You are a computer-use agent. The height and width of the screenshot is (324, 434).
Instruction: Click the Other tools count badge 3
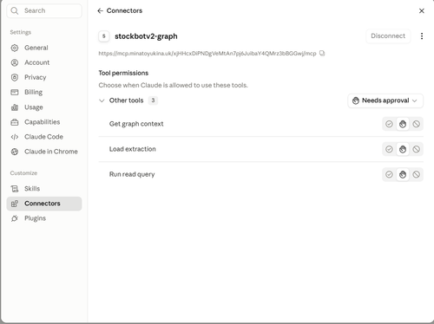(153, 100)
